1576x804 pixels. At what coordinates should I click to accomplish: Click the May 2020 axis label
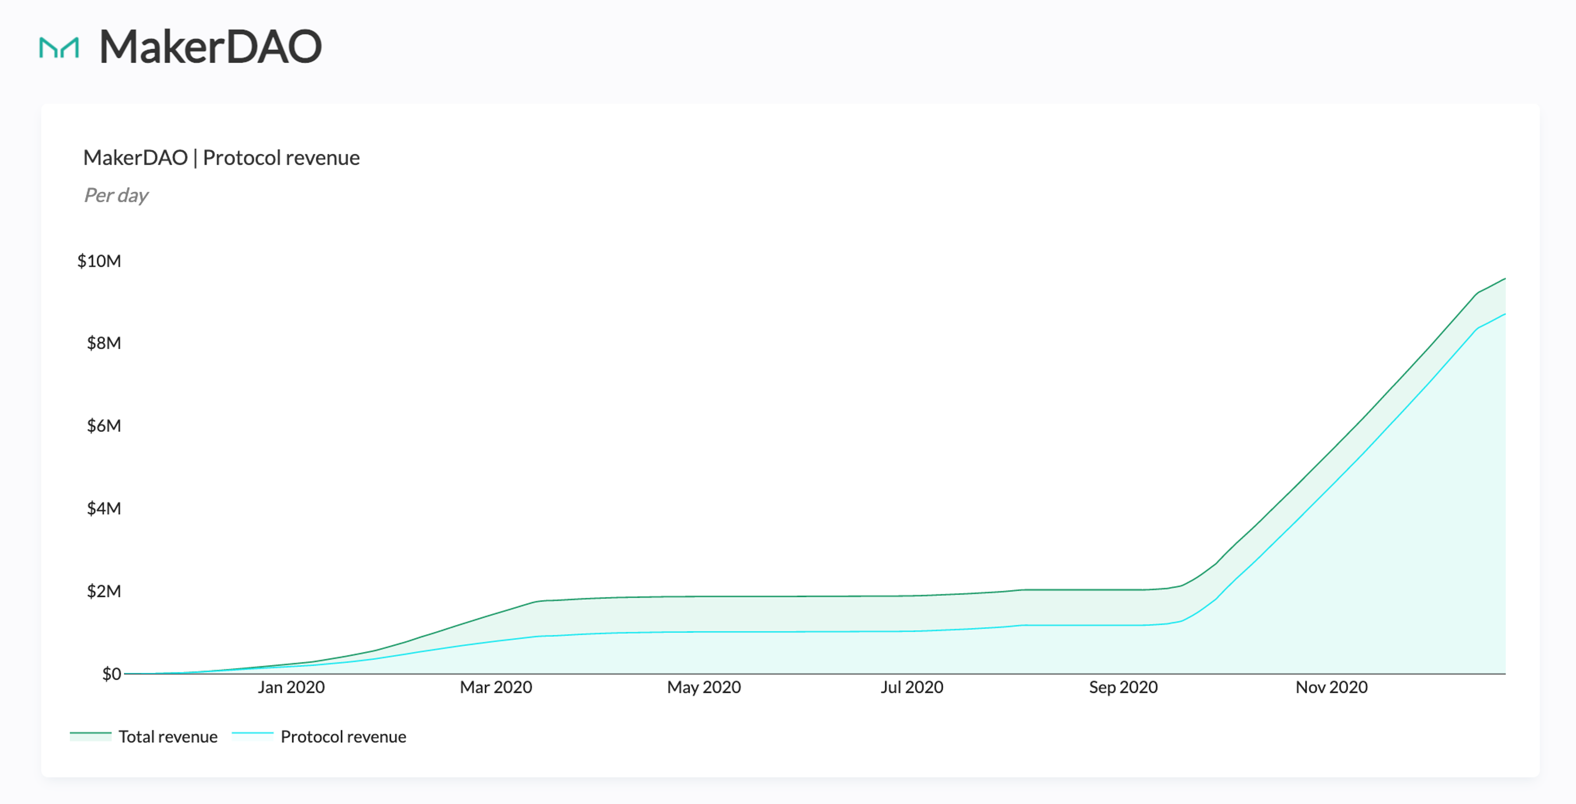(703, 687)
